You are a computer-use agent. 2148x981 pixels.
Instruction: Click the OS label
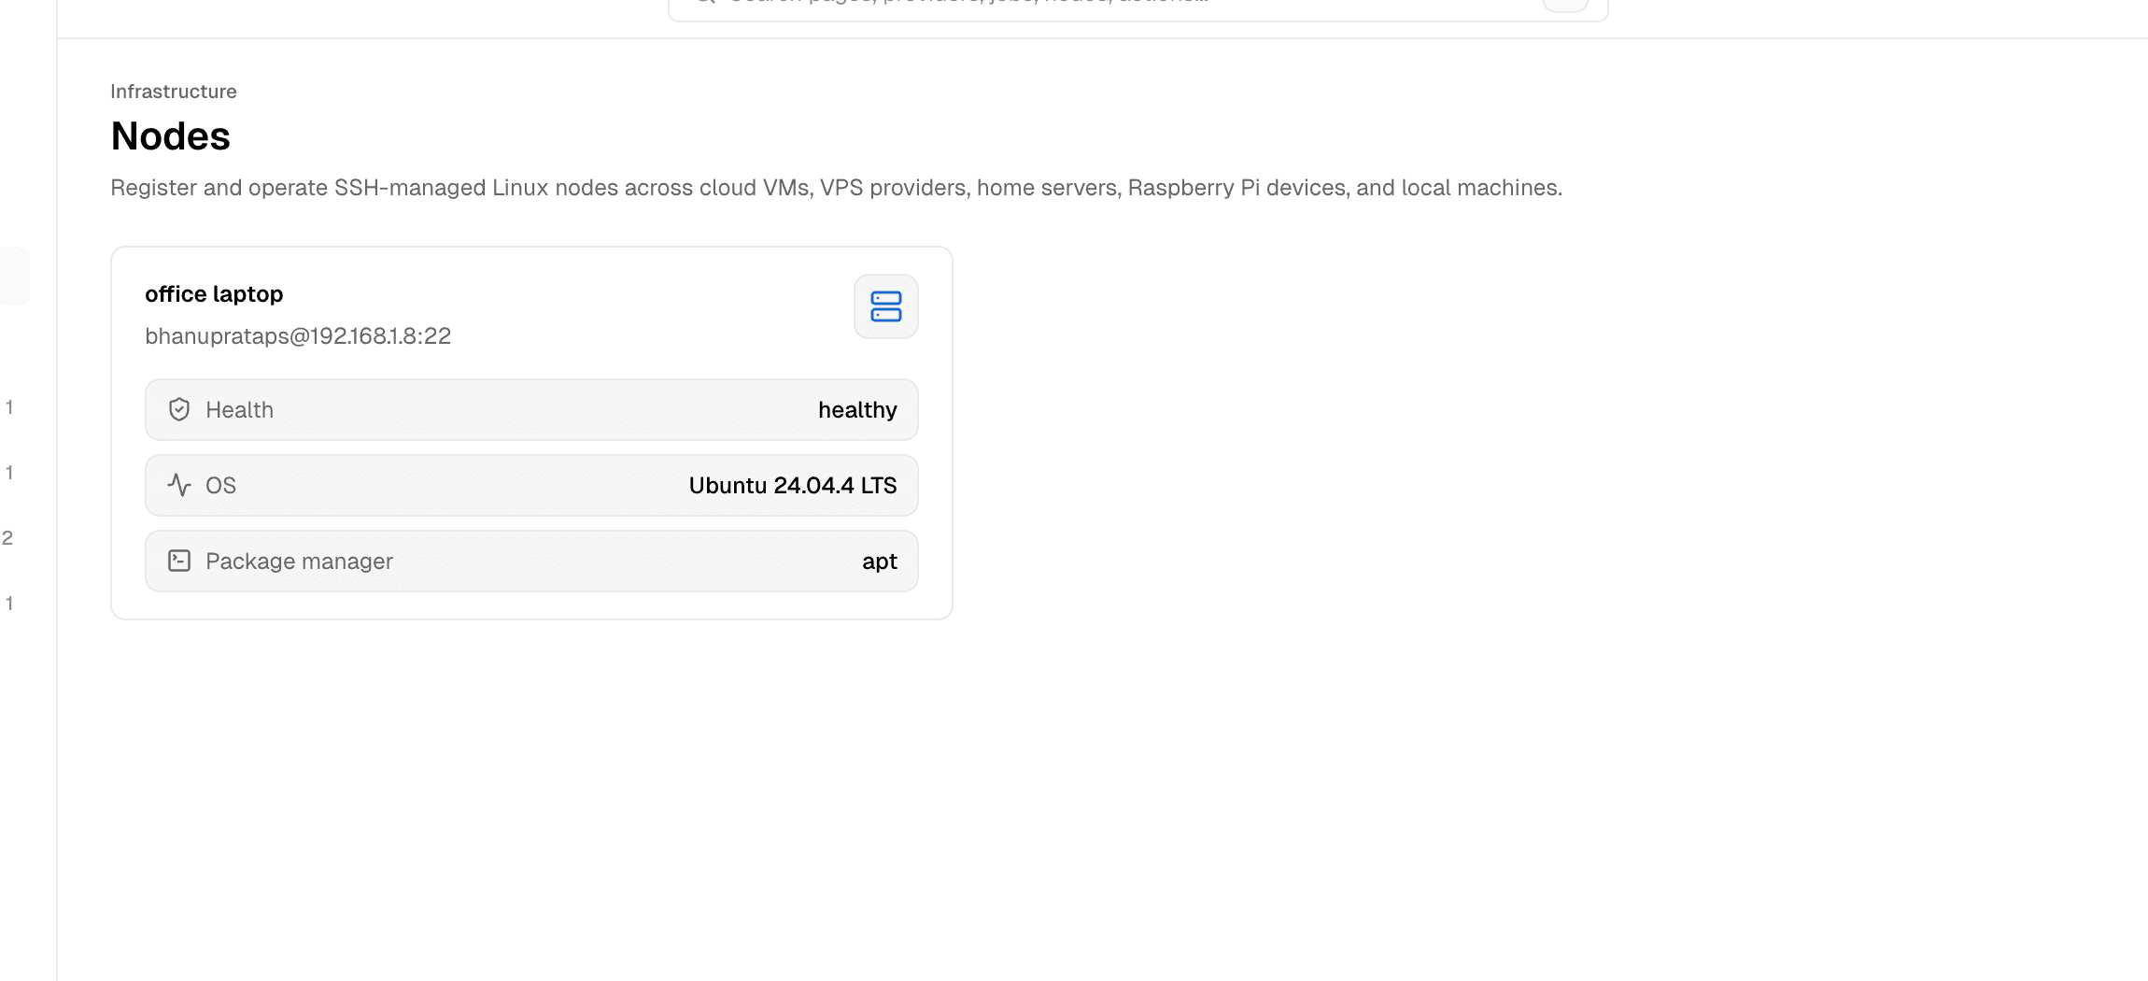point(220,486)
